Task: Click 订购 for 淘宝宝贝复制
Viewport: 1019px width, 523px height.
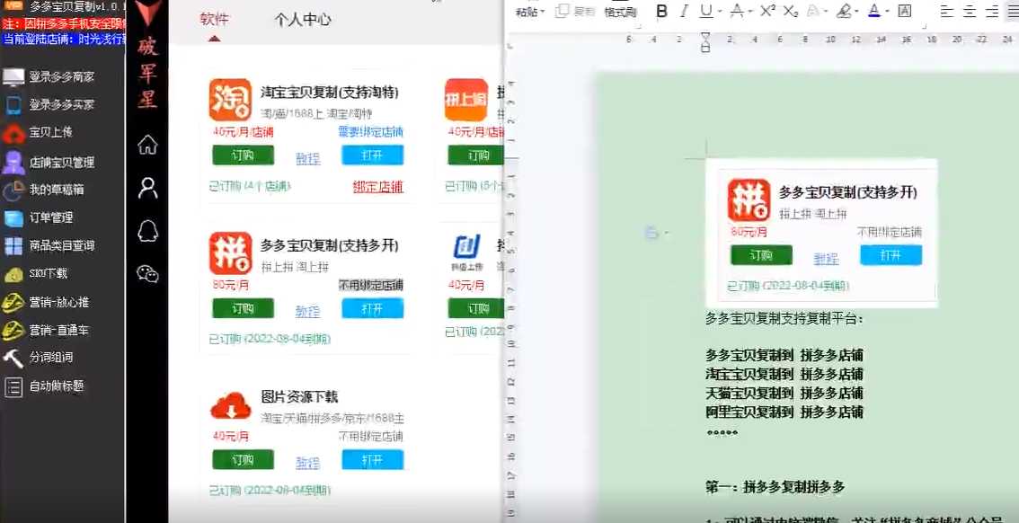Action: coord(243,155)
